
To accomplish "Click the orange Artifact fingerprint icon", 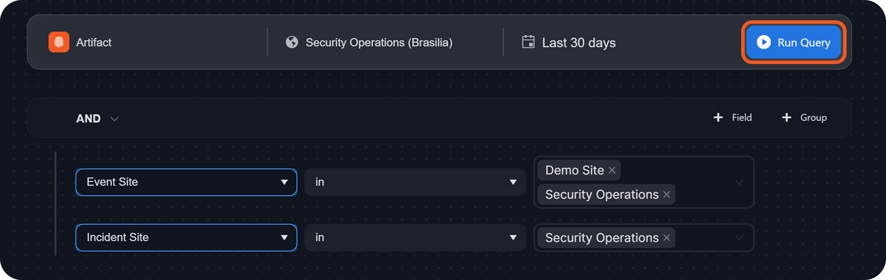I will [x=59, y=42].
